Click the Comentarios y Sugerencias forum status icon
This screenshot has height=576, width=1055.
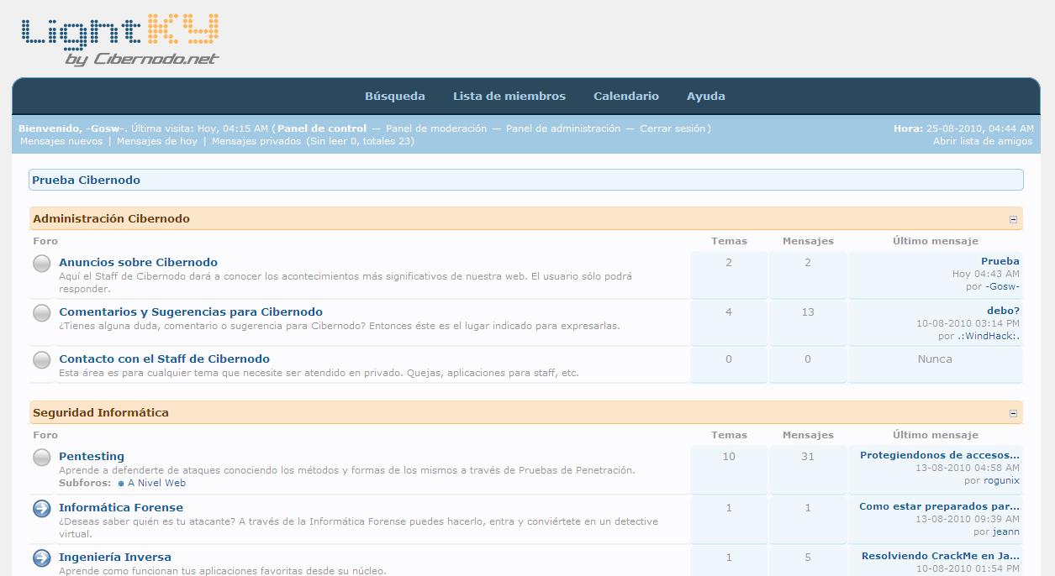(x=42, y=313)
